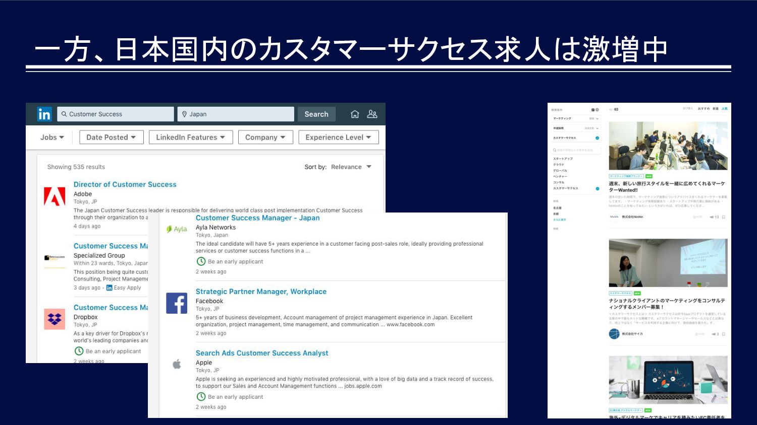This screenshot has height=425, width=757.
Task: Open the presentation photo thumbnail of サイカ posting
Action: coord(668,263)
